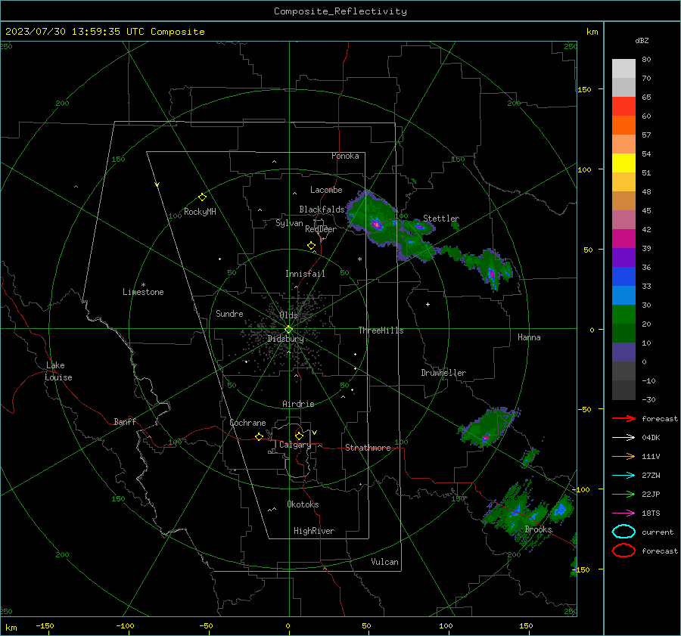Click the Drumheller city label
Viewport: 681px width, 636px height.
point(443,373)
